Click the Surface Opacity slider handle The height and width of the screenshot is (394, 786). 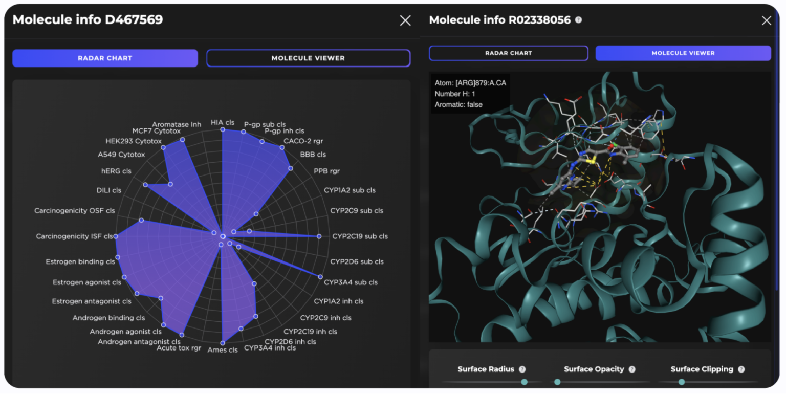tap(557, 382)
